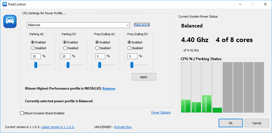
Task: Click the last parked core bar
Action: pyautogui.click(x=259, y=87)
